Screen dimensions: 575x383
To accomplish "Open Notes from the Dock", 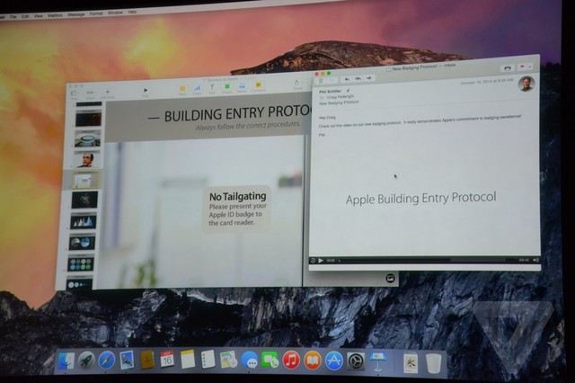I will 188,359.
